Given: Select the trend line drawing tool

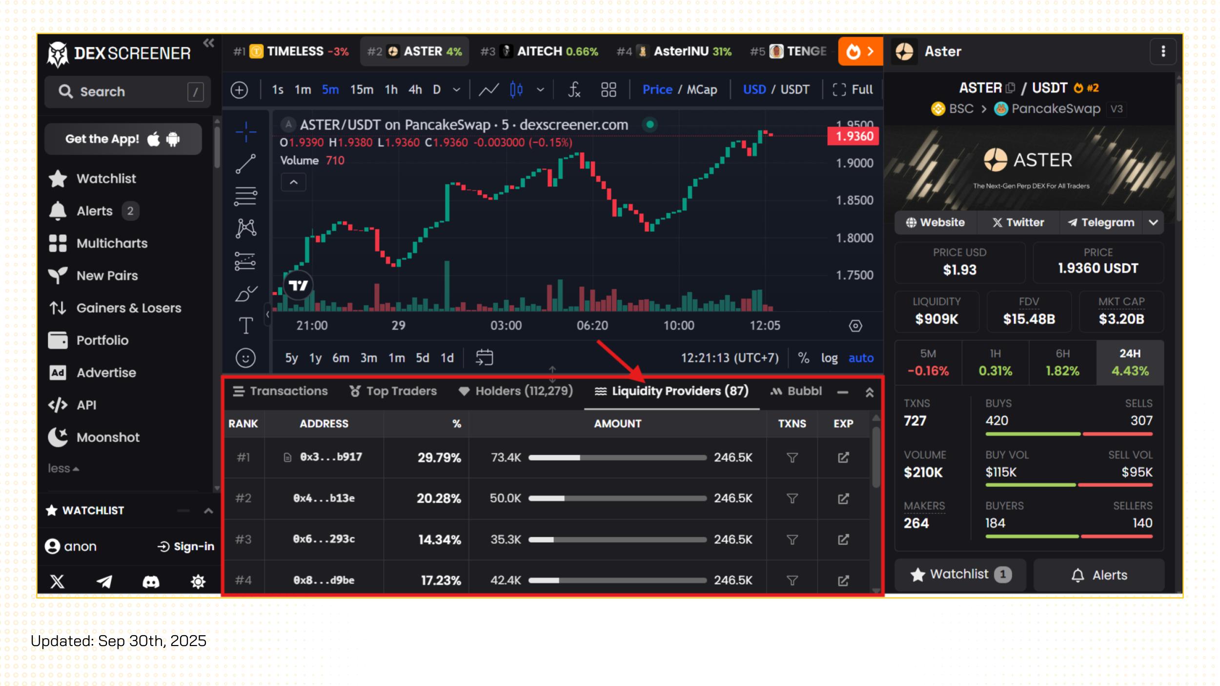Looking at the screenshot, I should pos(245,163).
